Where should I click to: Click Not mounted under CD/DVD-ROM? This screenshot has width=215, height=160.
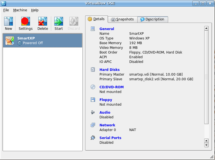click(110, 92)
